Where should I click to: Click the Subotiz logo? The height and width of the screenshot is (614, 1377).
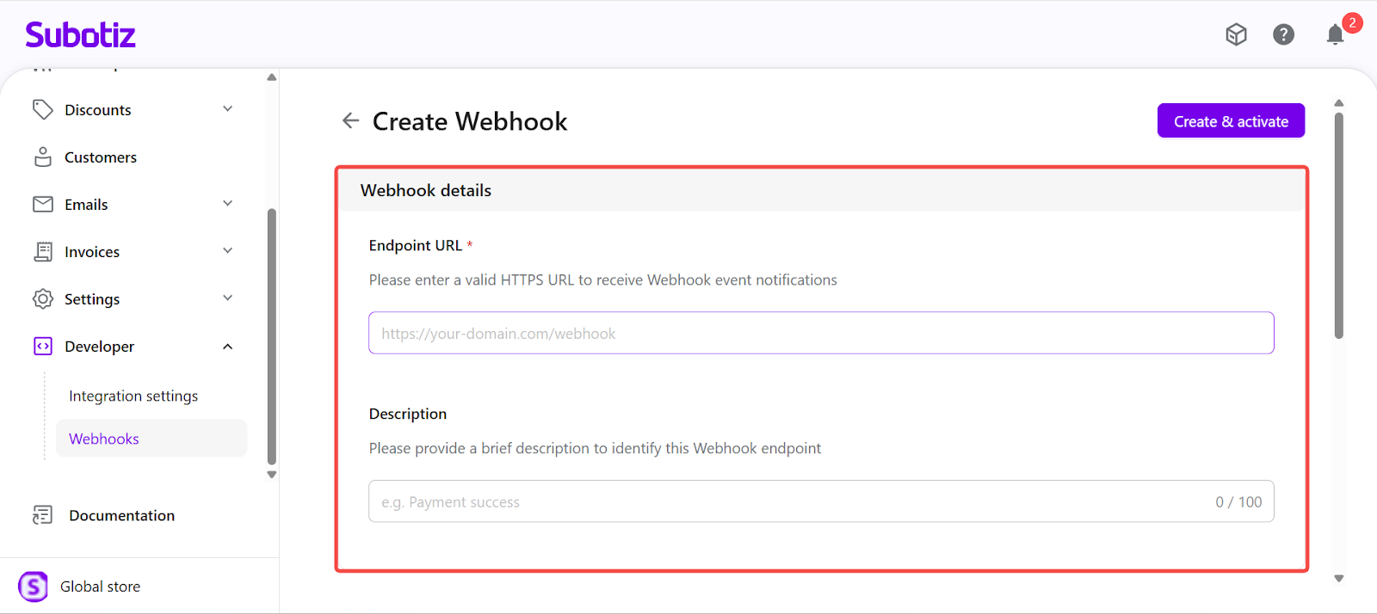[x=80, y=35]
